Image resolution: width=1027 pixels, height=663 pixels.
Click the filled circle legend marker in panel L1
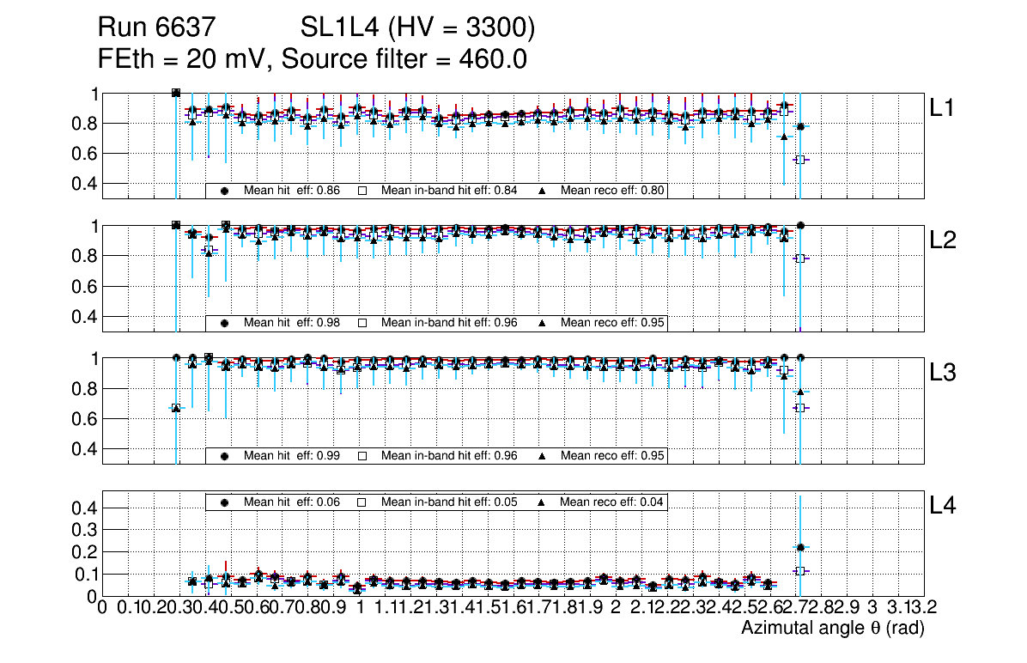[224, 191]
